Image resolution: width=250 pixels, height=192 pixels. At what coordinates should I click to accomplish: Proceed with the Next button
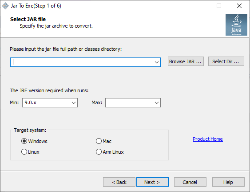(x=152, y=182)
